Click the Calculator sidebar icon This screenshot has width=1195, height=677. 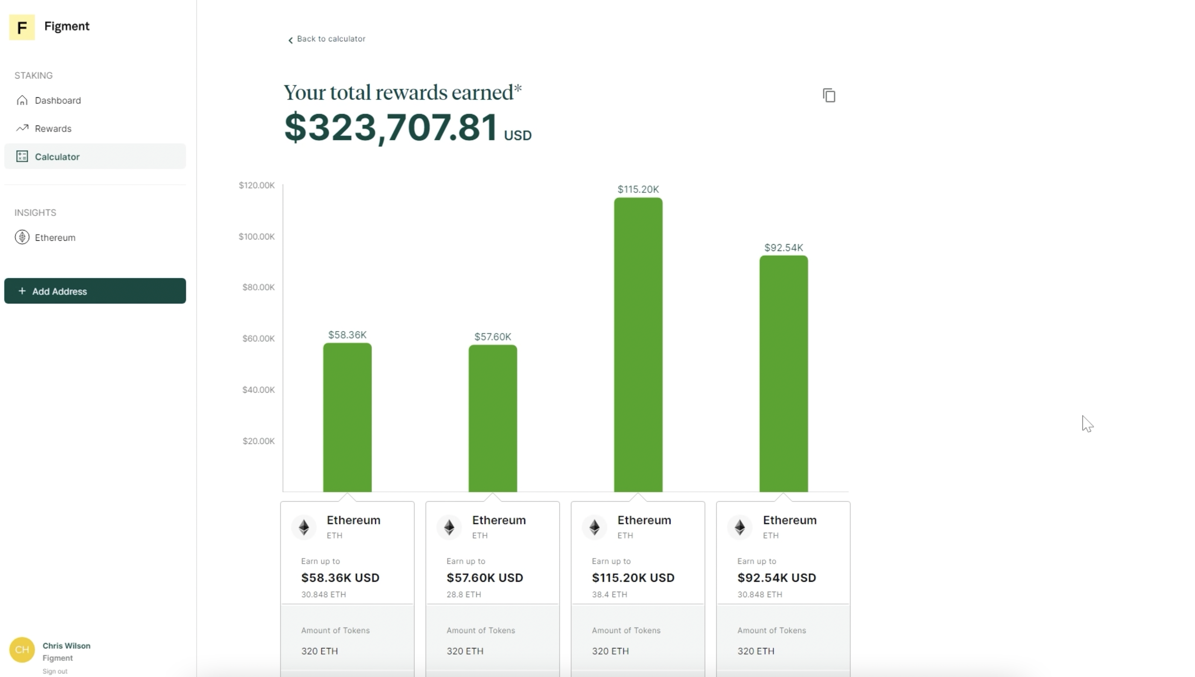(x=22, y=156)
